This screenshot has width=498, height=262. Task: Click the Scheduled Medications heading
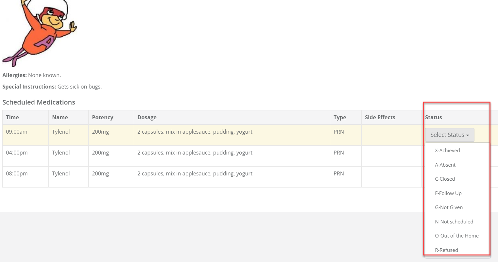(x=39, y=102)
